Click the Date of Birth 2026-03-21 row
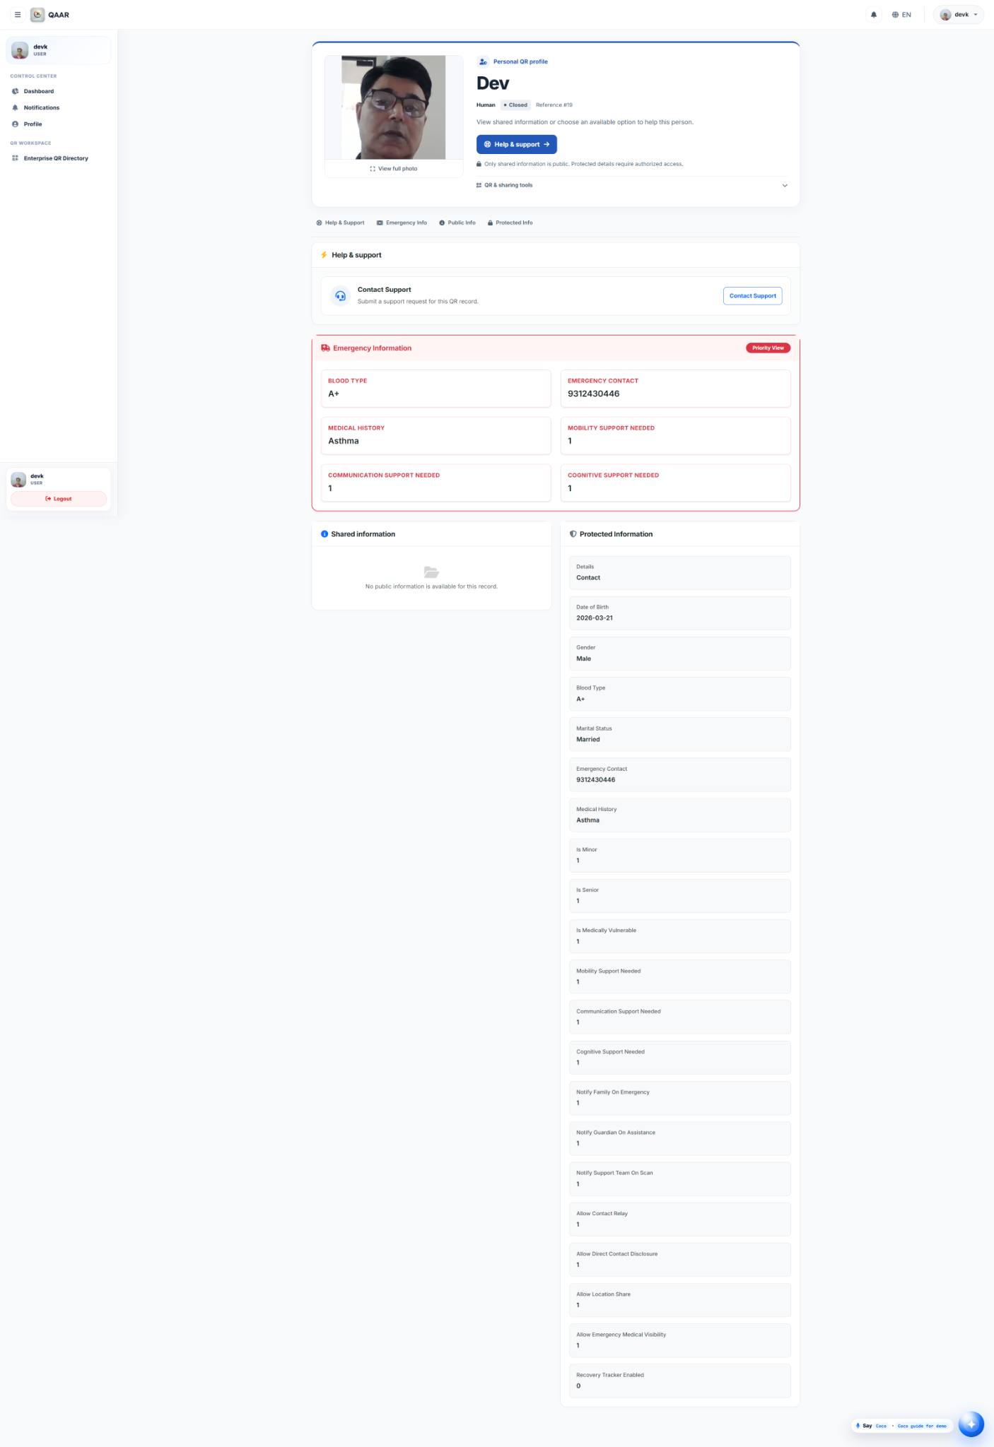994x1447 pixels. click(679, 613)
